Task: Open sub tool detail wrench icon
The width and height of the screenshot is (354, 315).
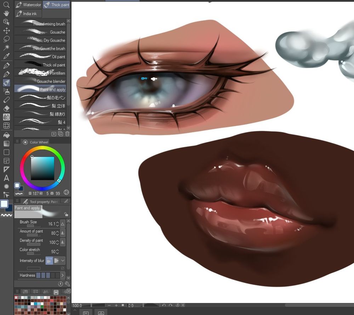Action: click(67, 283)
